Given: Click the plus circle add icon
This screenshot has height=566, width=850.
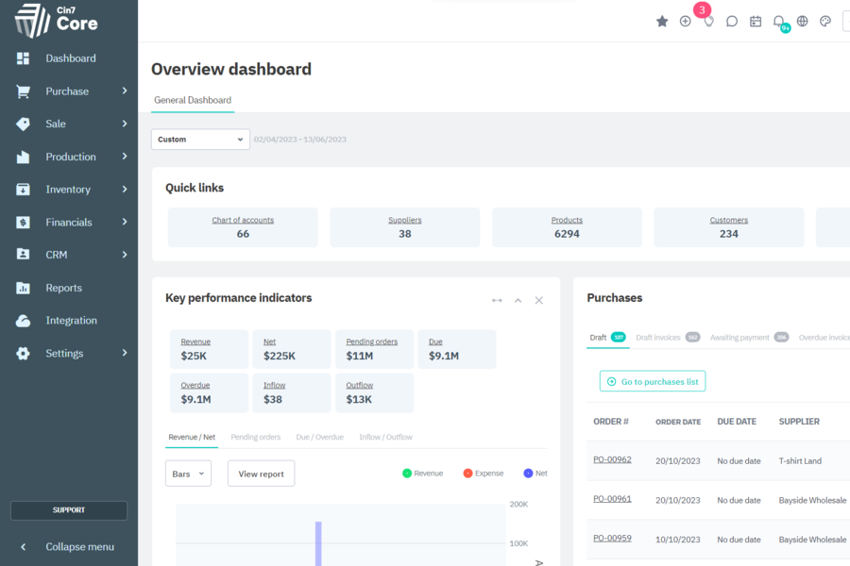Looking at the screenshot, I should click(686, 21).
